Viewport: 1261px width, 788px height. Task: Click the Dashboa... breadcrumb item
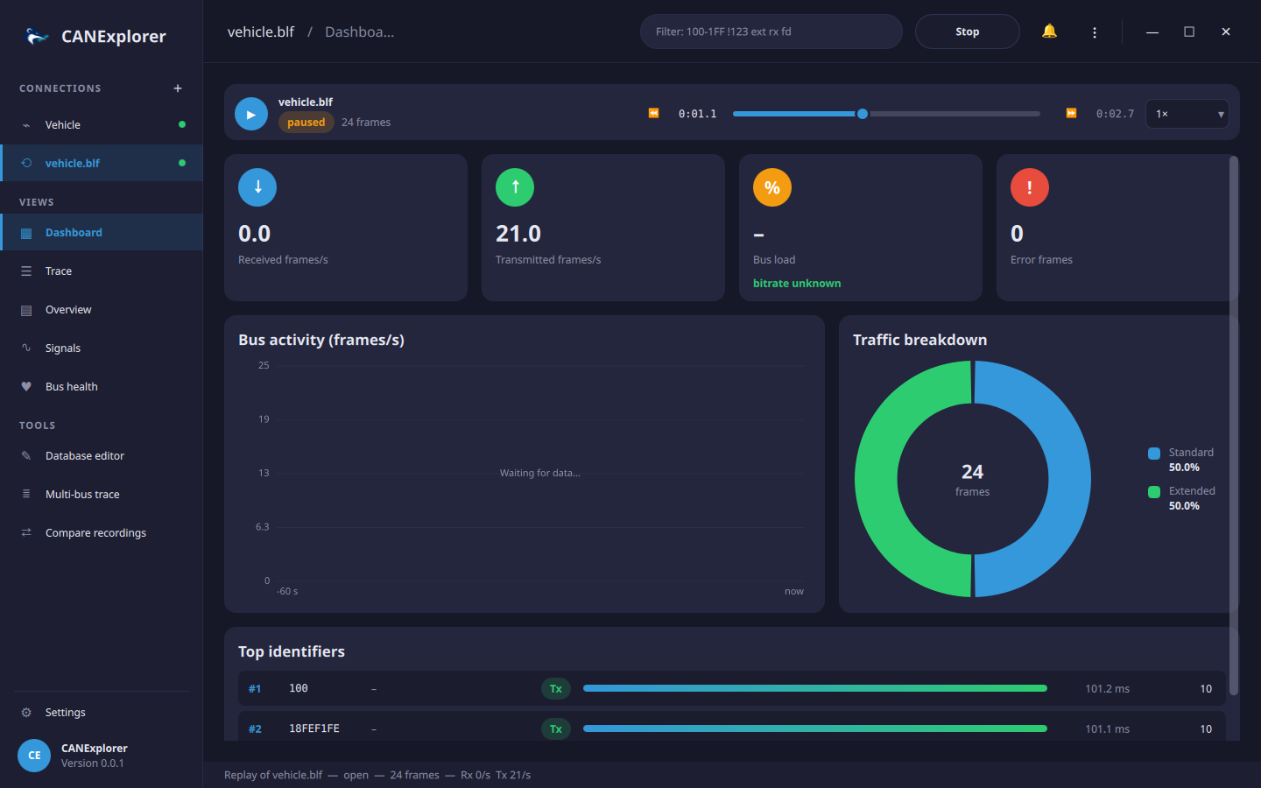pos(360,32)
